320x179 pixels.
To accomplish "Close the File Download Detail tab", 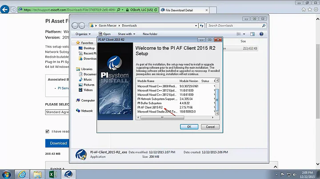I will [207, 10].
